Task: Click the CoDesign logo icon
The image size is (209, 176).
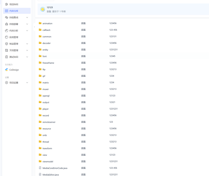Action: (7, 70)
